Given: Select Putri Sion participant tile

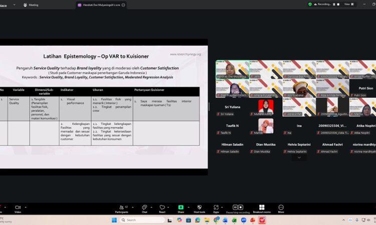Looking at the screenshot, I should coord(363,88).
